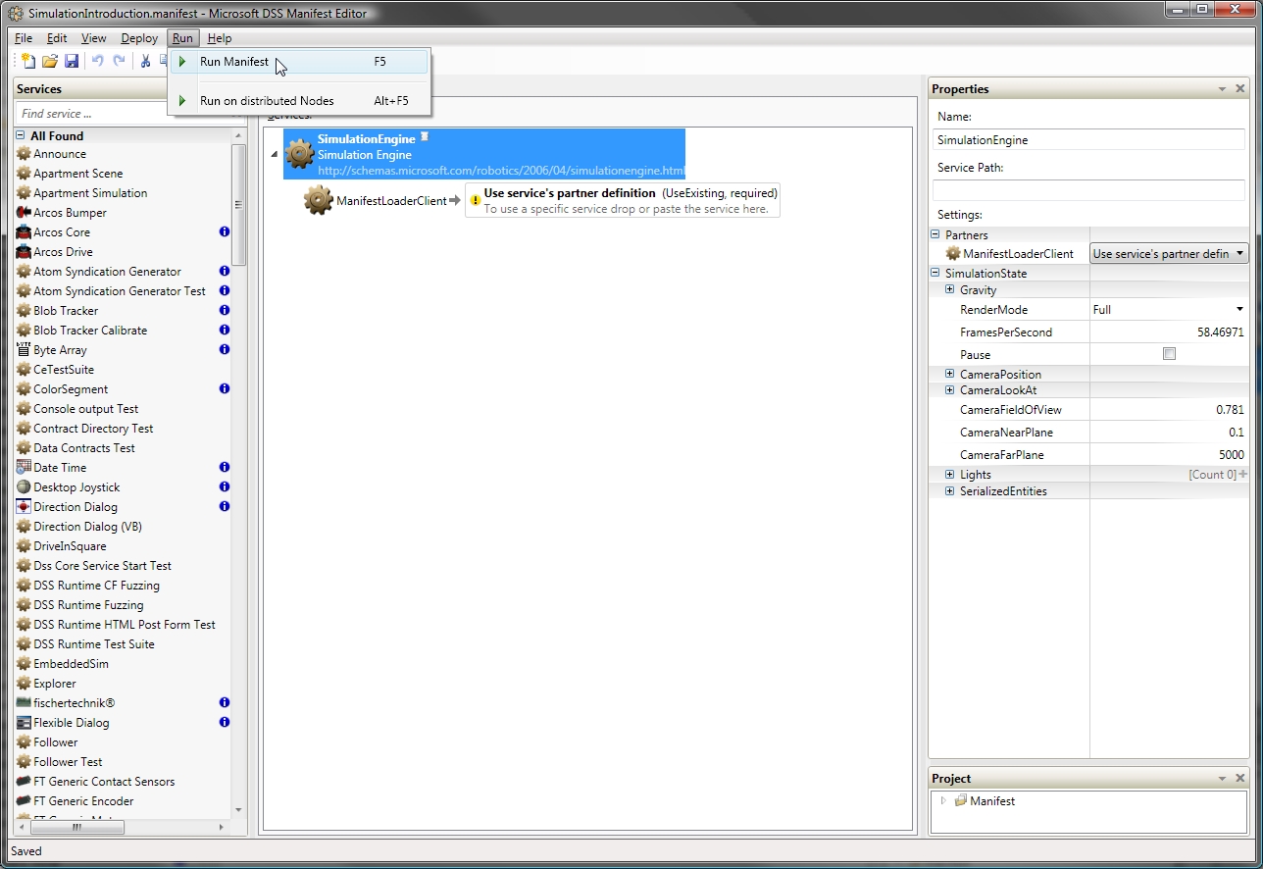Open the Help menu
Image resolution: width=1263 pixels, height=869 pixels.
point(220,38)
